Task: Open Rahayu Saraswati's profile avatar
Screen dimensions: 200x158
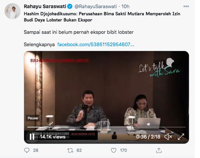Action: click(12, 11)
